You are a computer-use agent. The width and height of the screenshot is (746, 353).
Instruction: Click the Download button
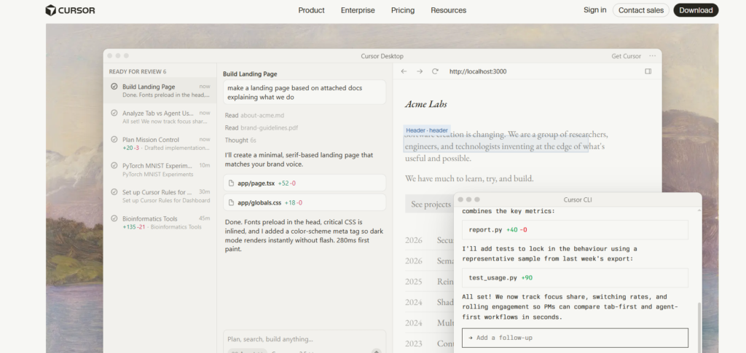[x=696, y=10]
